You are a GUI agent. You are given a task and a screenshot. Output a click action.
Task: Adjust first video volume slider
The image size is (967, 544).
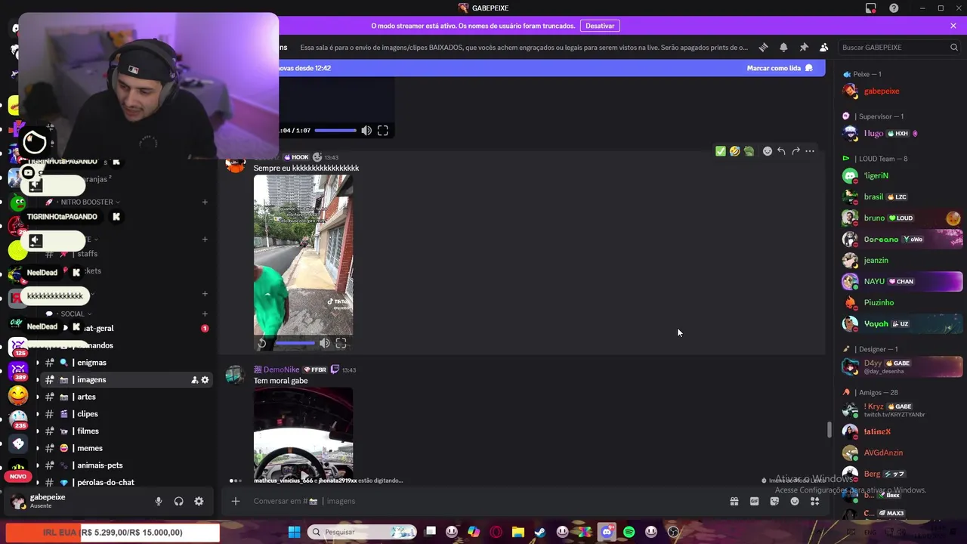[x=335, y=131]
